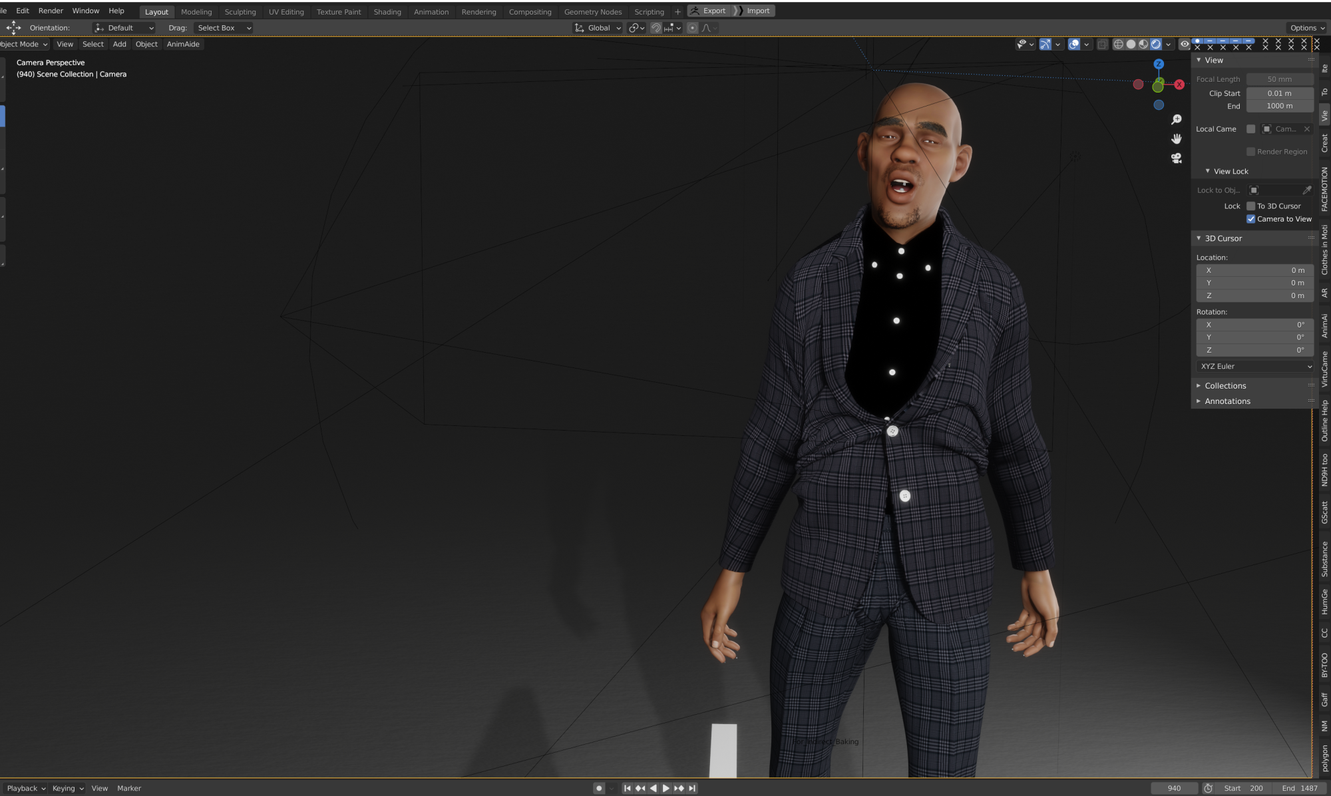
Task: Open the Window menu
Action: coord(86,11)
